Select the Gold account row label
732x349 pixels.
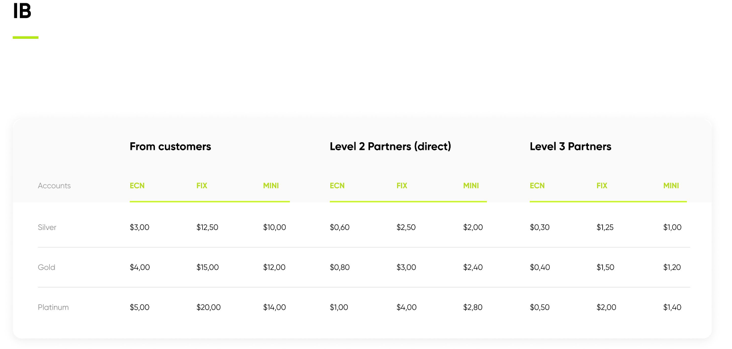[x=46, y=267]
